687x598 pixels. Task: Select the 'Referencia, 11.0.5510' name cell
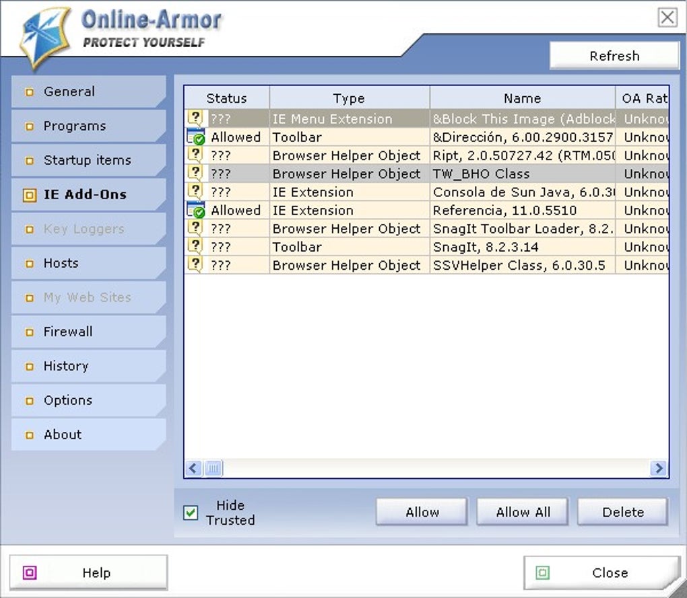click(523, 211)
